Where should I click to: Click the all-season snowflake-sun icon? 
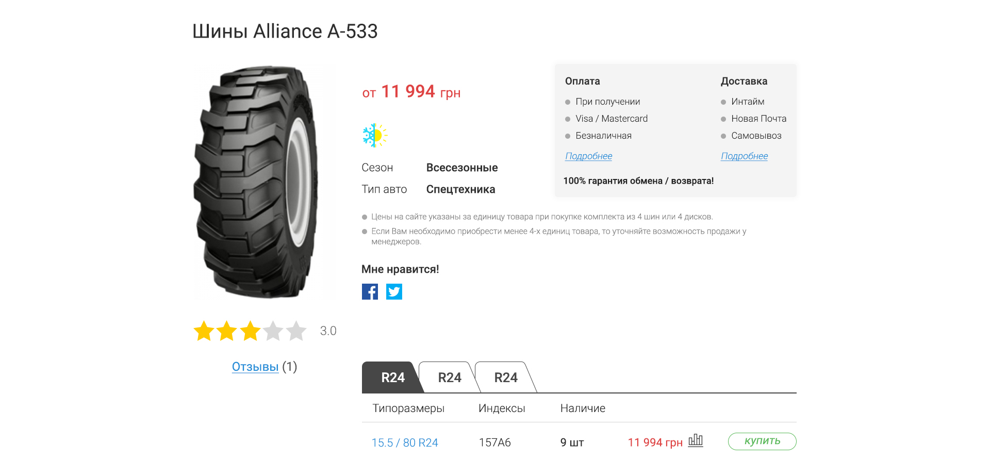click(375, 136)
